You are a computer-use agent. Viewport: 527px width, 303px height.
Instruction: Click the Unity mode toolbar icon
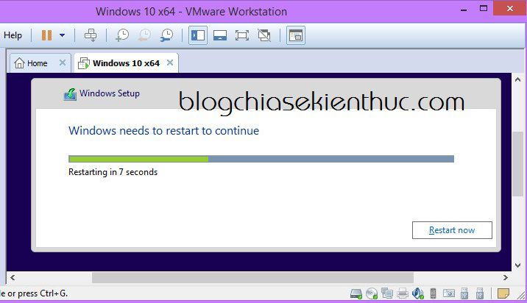click(264, 35)
